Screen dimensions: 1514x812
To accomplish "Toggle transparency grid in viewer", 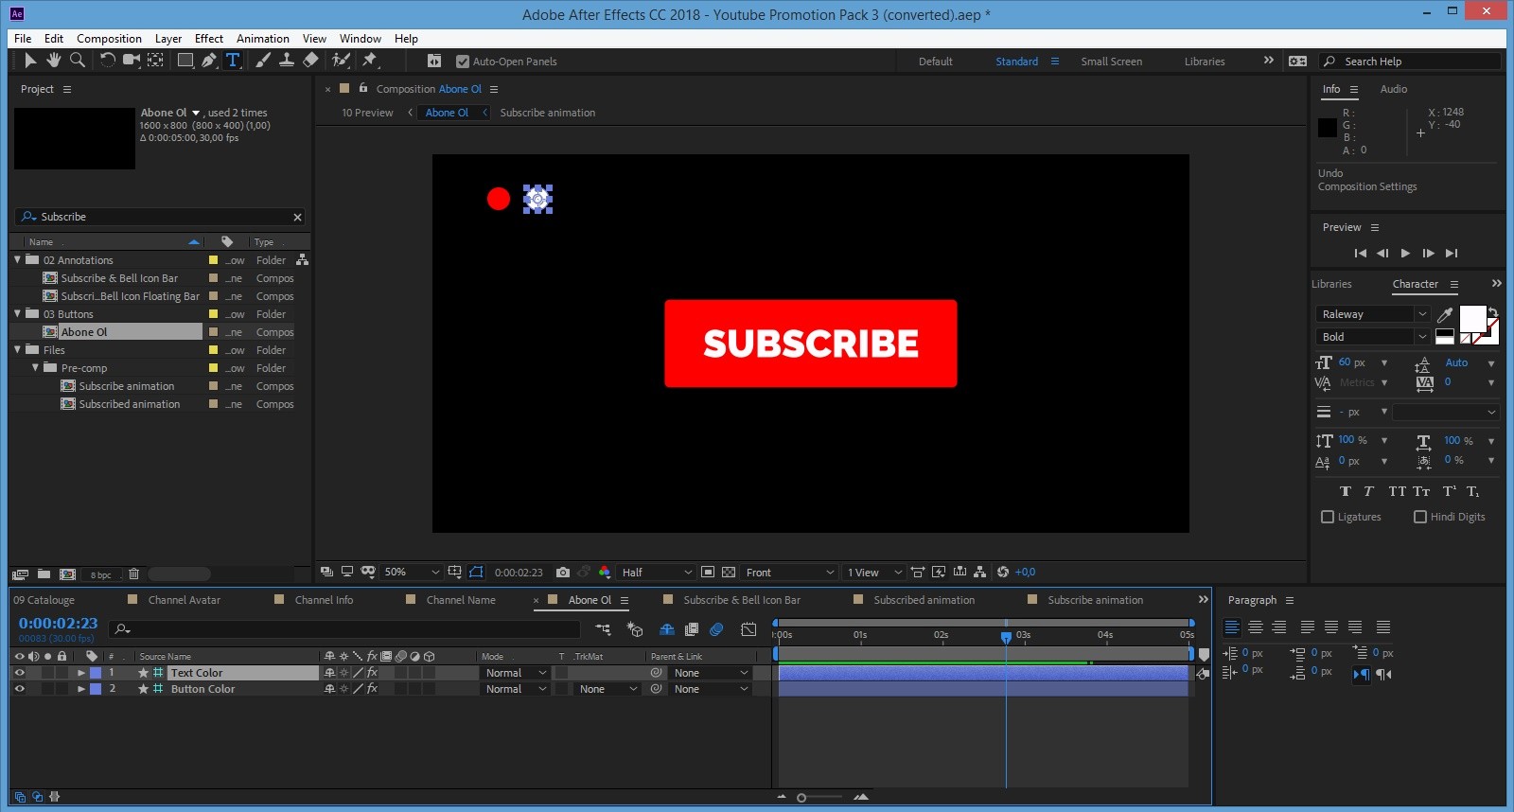I will pyautogui.click(x=729, y=572).
